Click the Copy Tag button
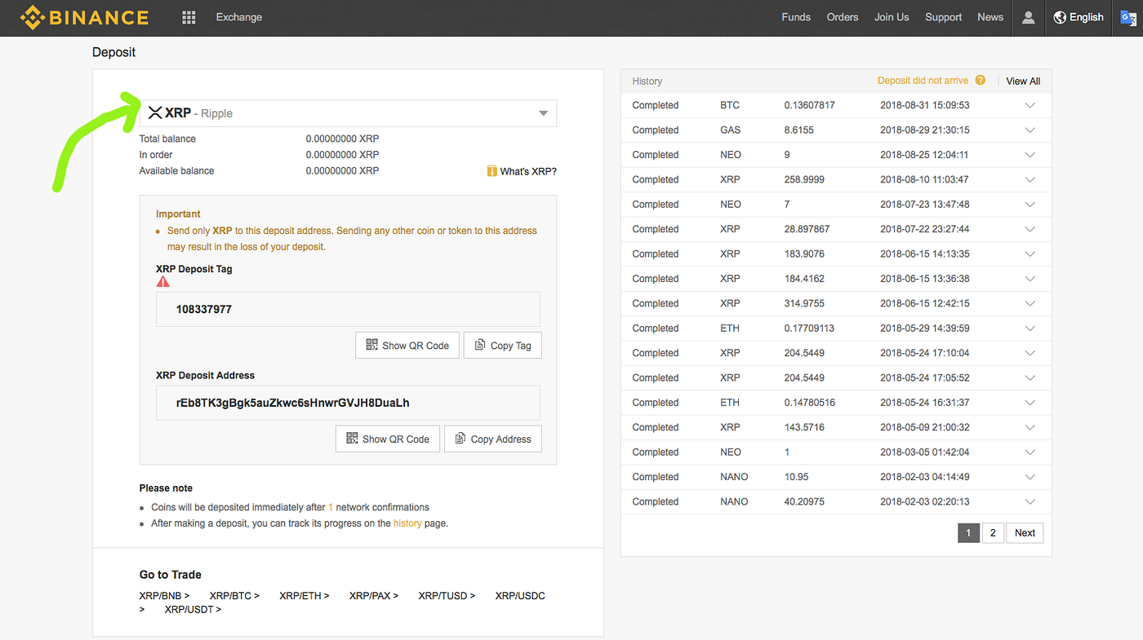1143x640 pixels. pos(503,345)
